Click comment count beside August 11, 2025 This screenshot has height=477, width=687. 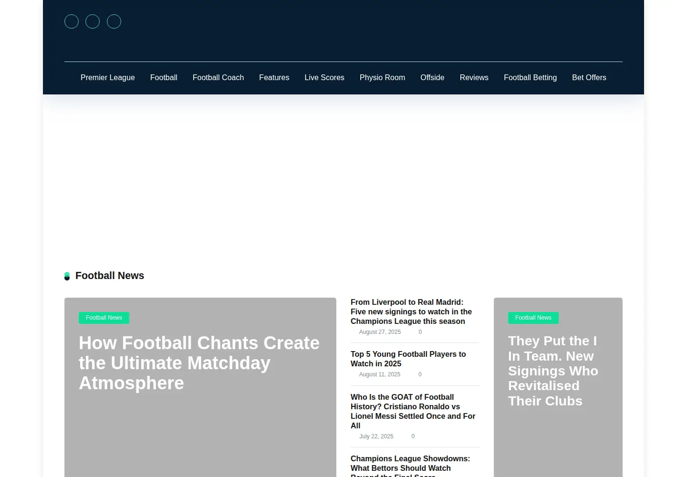point(420,374)
